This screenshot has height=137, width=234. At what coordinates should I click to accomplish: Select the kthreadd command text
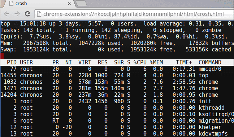point(212,108)
